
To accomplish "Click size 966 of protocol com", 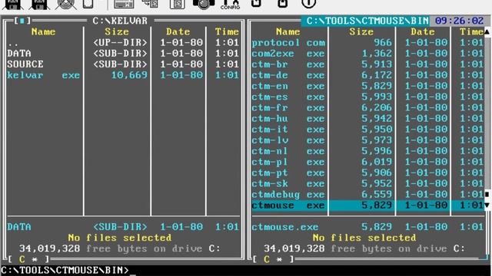I will tap(383, 43).
